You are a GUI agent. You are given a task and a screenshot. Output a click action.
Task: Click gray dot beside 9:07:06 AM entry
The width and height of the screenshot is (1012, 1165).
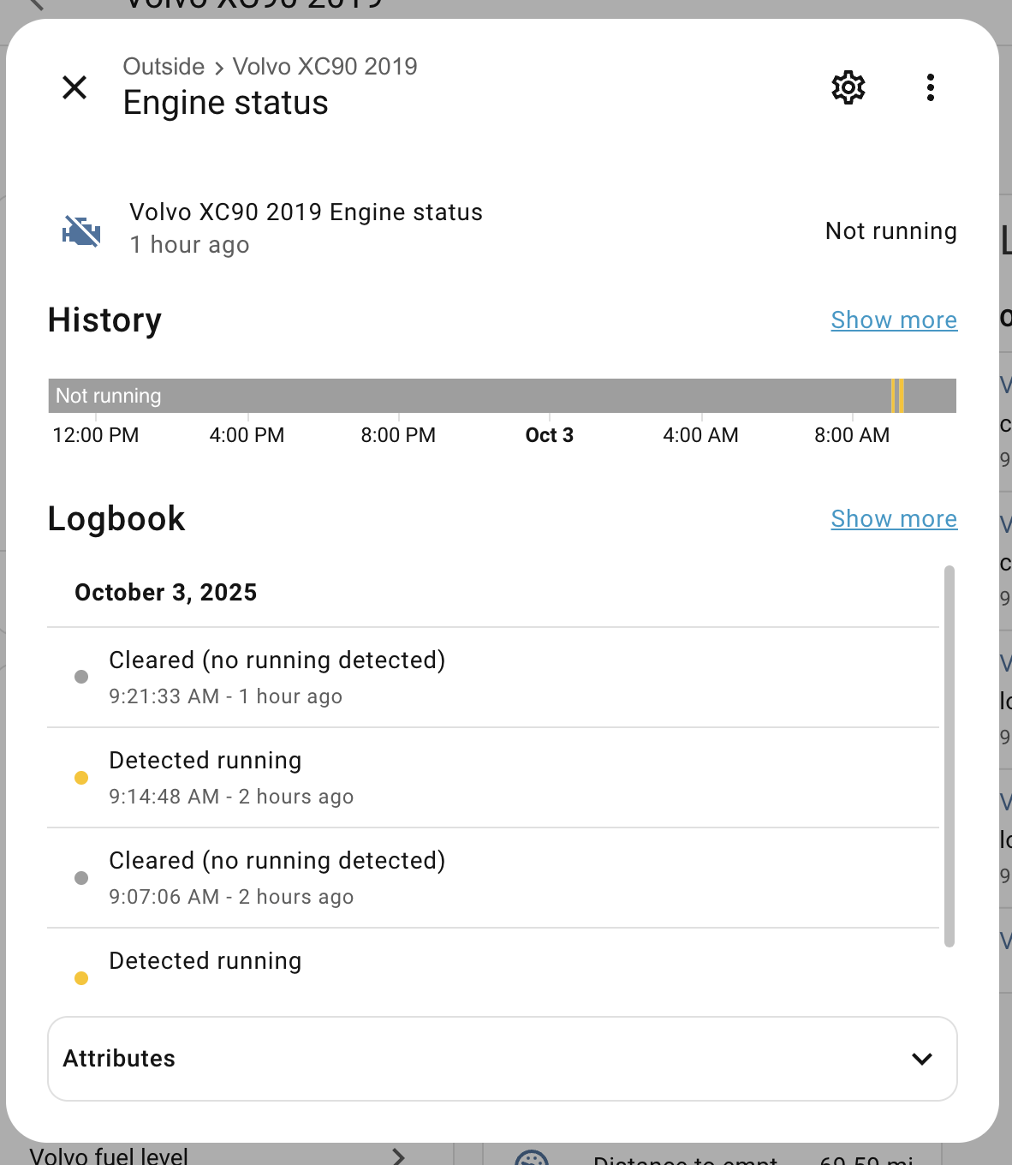(81, 878)
